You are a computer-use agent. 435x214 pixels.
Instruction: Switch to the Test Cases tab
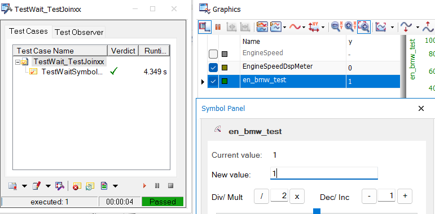(28, 32)
